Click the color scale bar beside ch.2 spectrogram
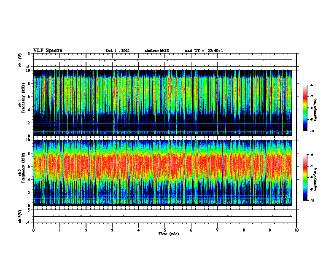Viewport: 334px width, 258px height. [x=305, y=177]
